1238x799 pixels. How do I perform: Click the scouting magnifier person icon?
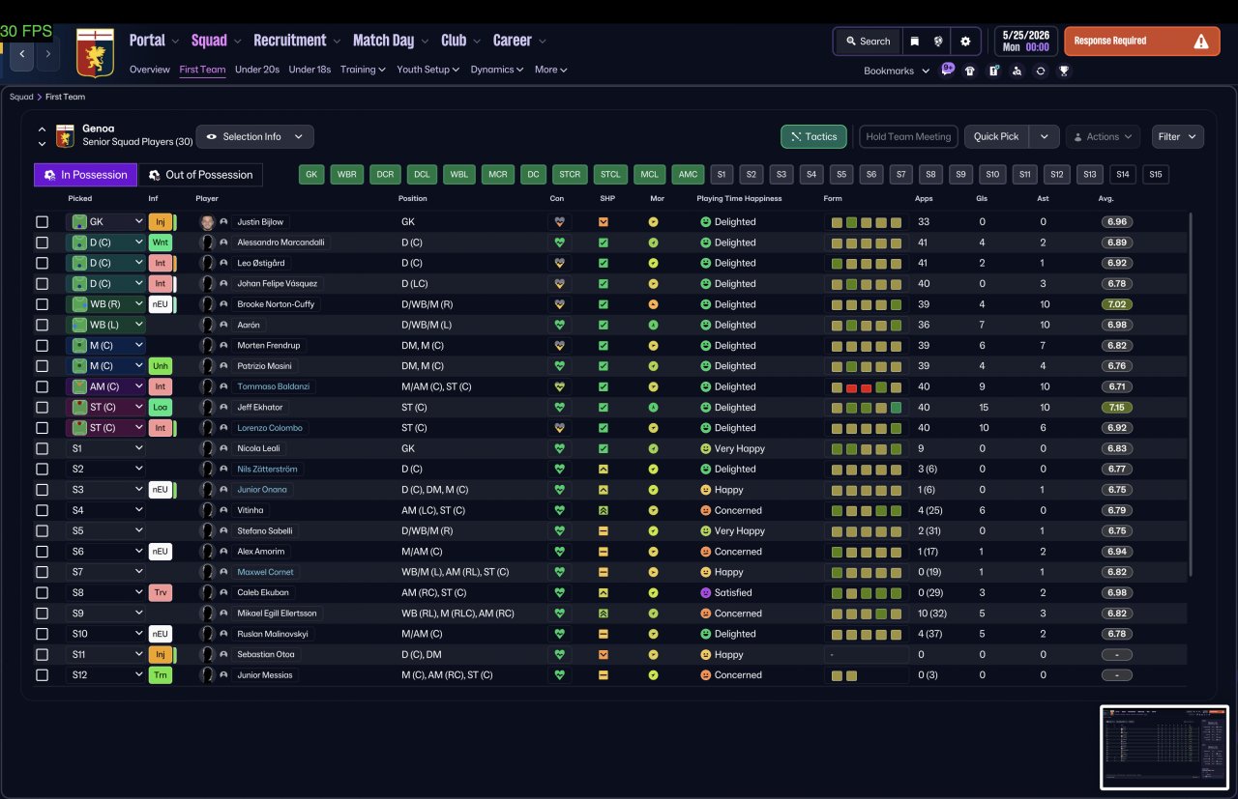pyautogui.click(x=1017, y=71)
